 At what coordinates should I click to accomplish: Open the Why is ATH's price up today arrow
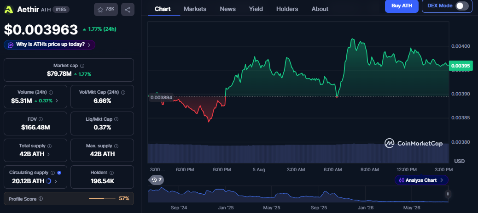pyautogui.click(x=89, y=45)
